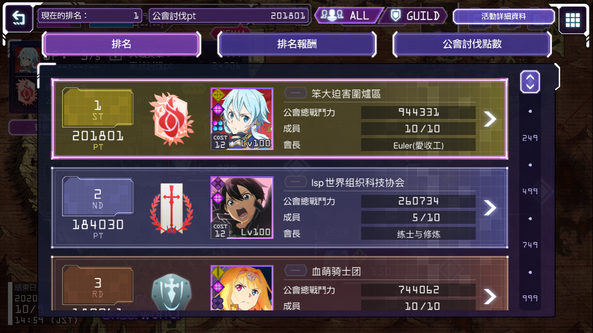Open the blonde character portrait of third guild
This screenshot has height=333, width=593.
click(242, 288)
